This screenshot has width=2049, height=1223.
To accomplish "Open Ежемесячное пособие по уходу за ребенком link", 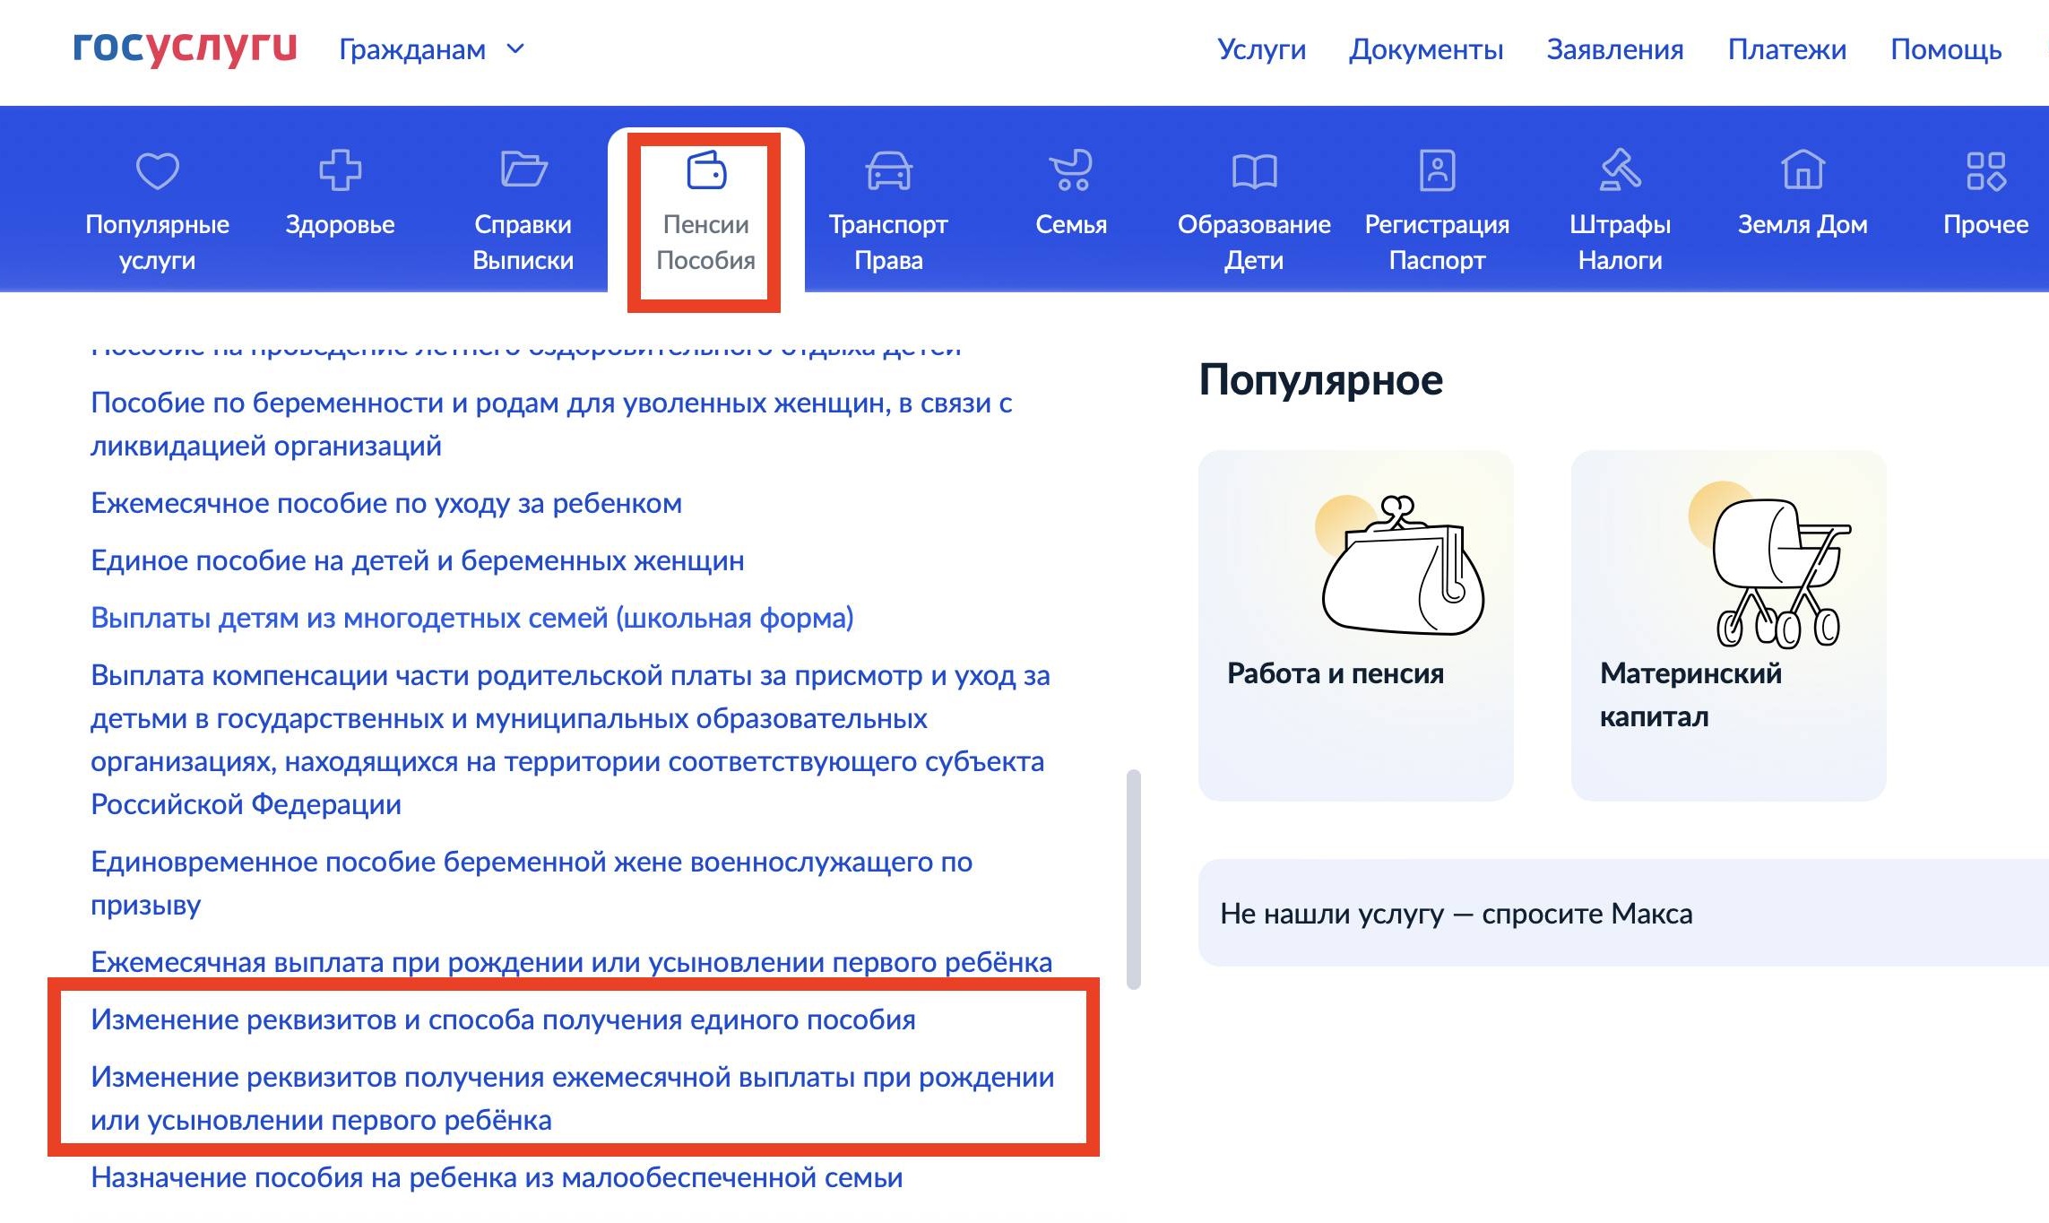I will pyautogui.click(x=385, y=503).
